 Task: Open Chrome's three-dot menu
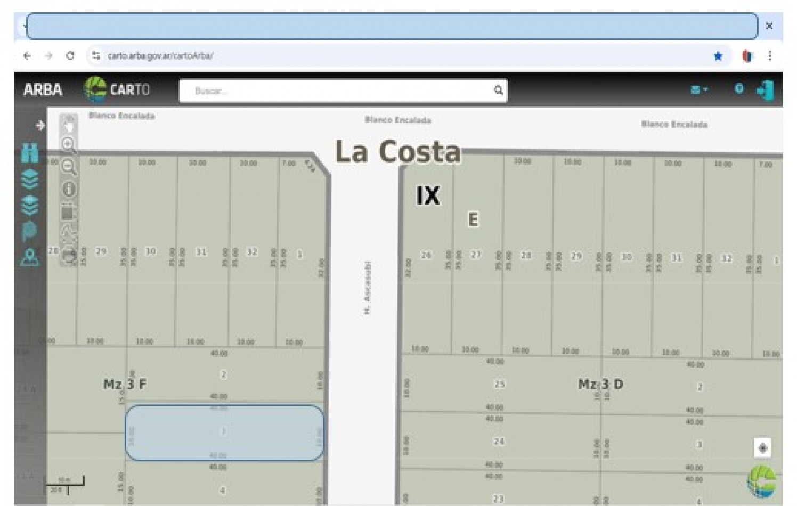click(769, 56)
